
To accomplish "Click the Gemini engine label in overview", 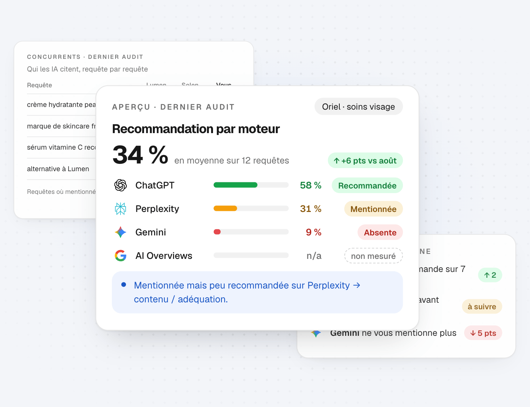I will [x=151, y=232].
